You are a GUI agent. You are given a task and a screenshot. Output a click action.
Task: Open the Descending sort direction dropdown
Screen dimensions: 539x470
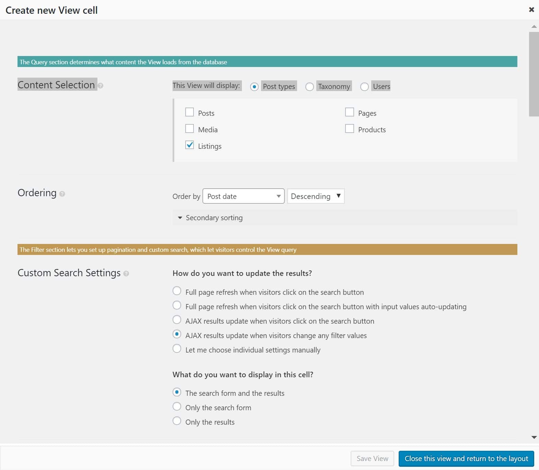coord(315,196)
